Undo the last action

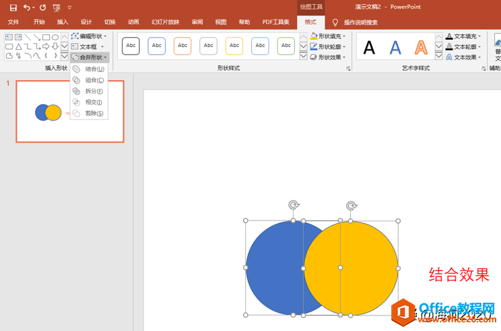[x=27, y=7]
